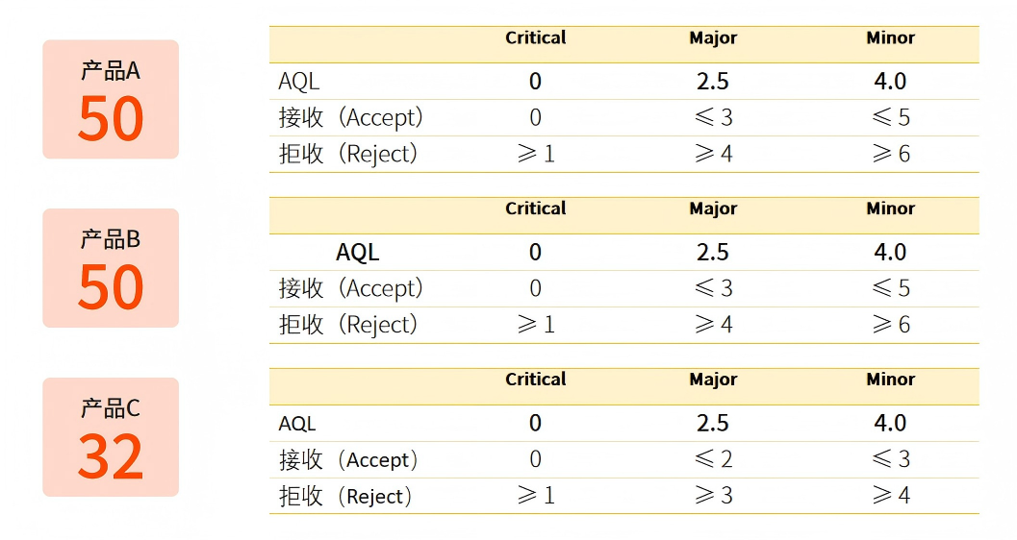This screenshot has width=1017, height=540.
Task: Click the Major header in 产品B table
Action: 713,209
